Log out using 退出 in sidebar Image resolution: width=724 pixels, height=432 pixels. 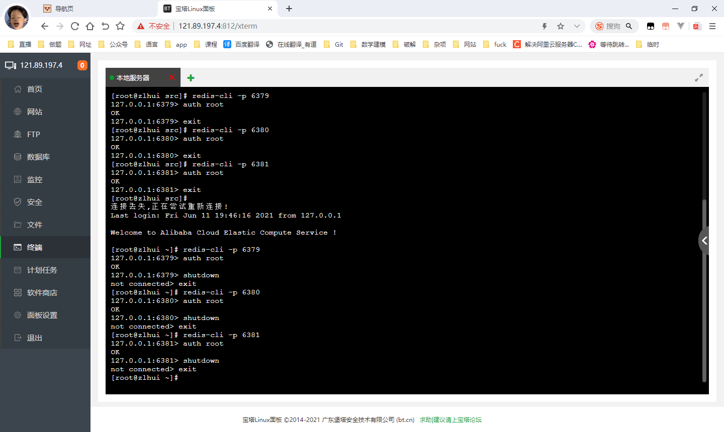click(34, 338)
